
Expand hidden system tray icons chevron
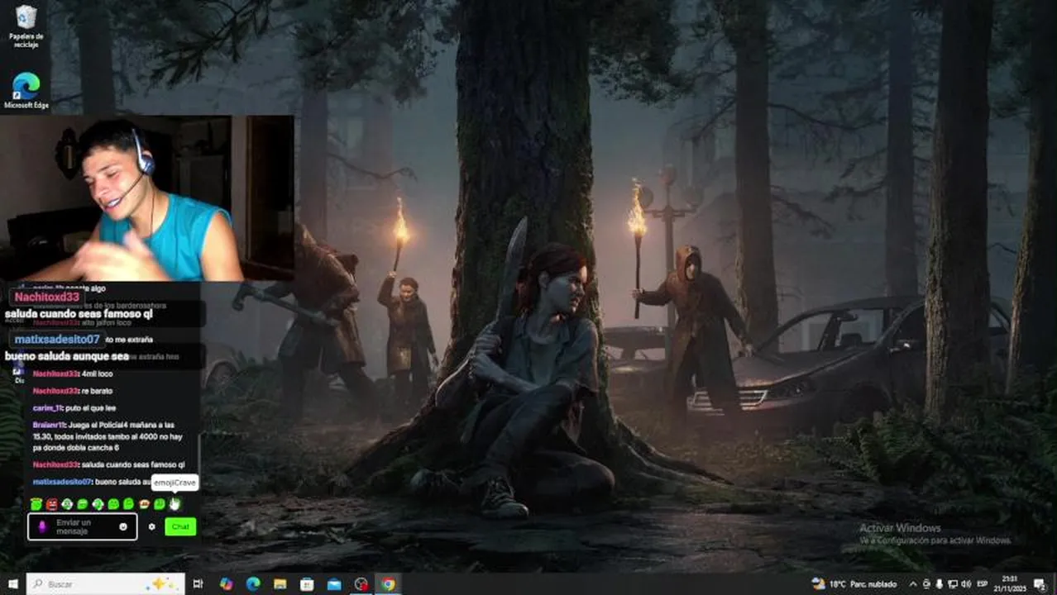coord(913,584)
